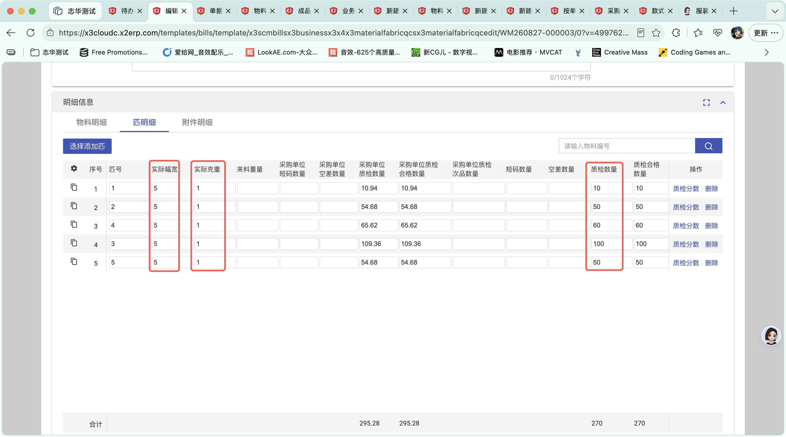Close the 单据 browser tab
This screenshot has height=437, width=786.
click(228, 11)
